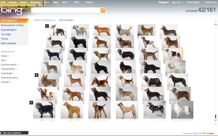Click the United States region link
Viewport: 218px width, 136px height.
(193, 2)
